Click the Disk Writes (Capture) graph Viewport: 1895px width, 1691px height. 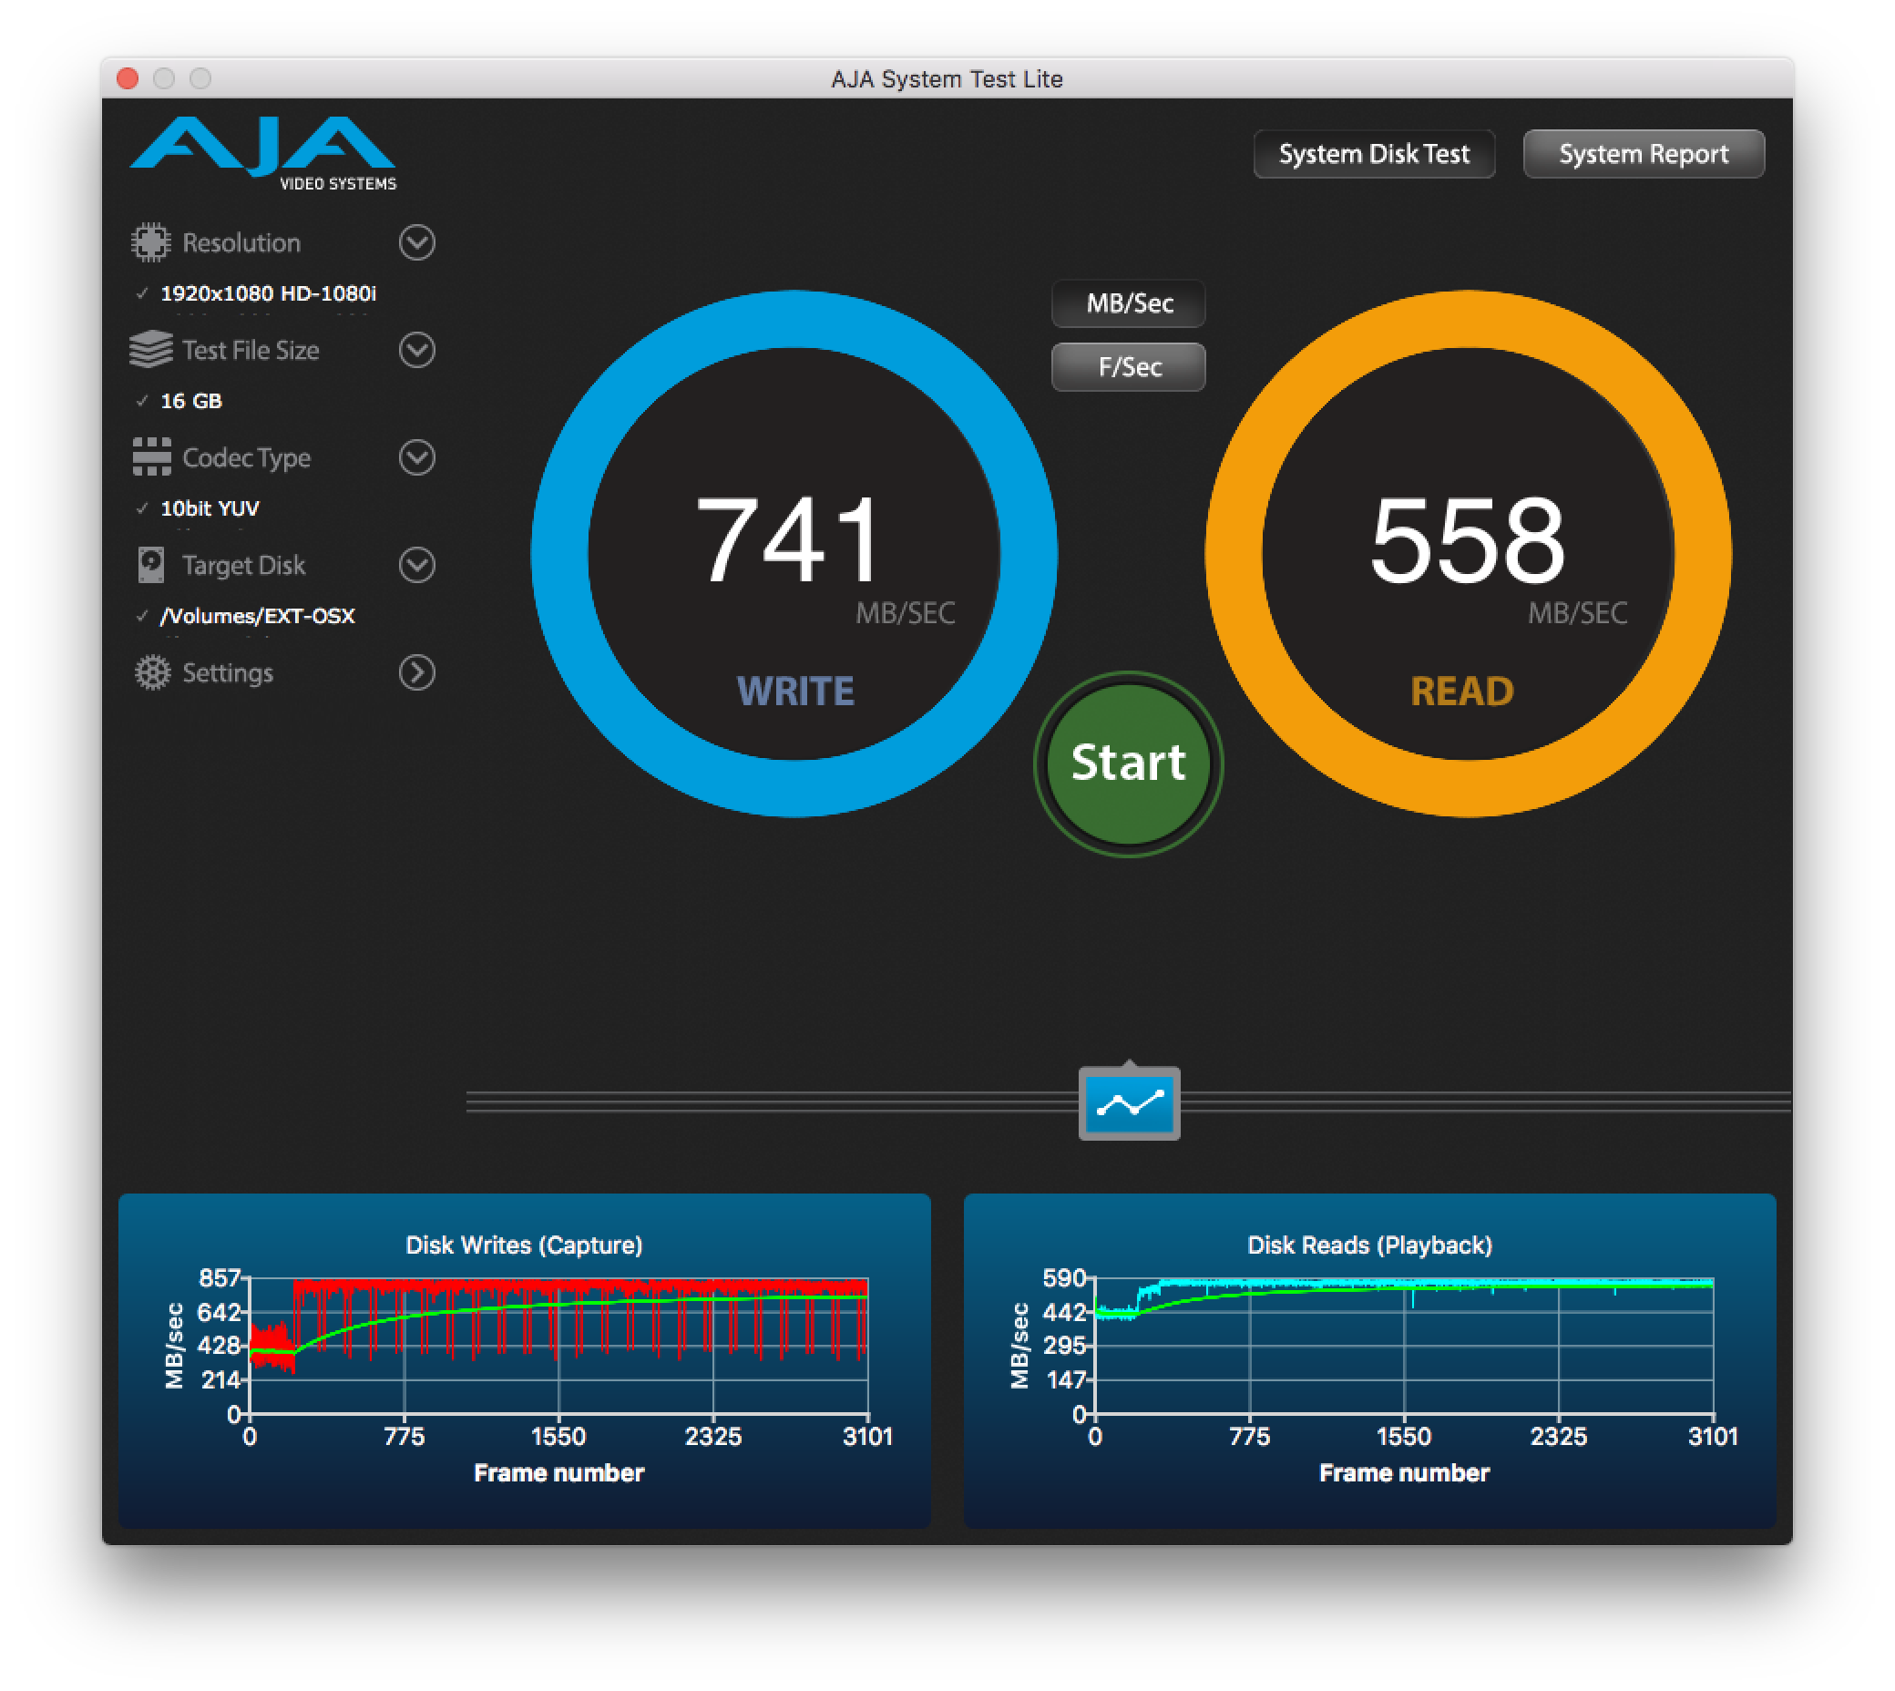[558, 1348]
